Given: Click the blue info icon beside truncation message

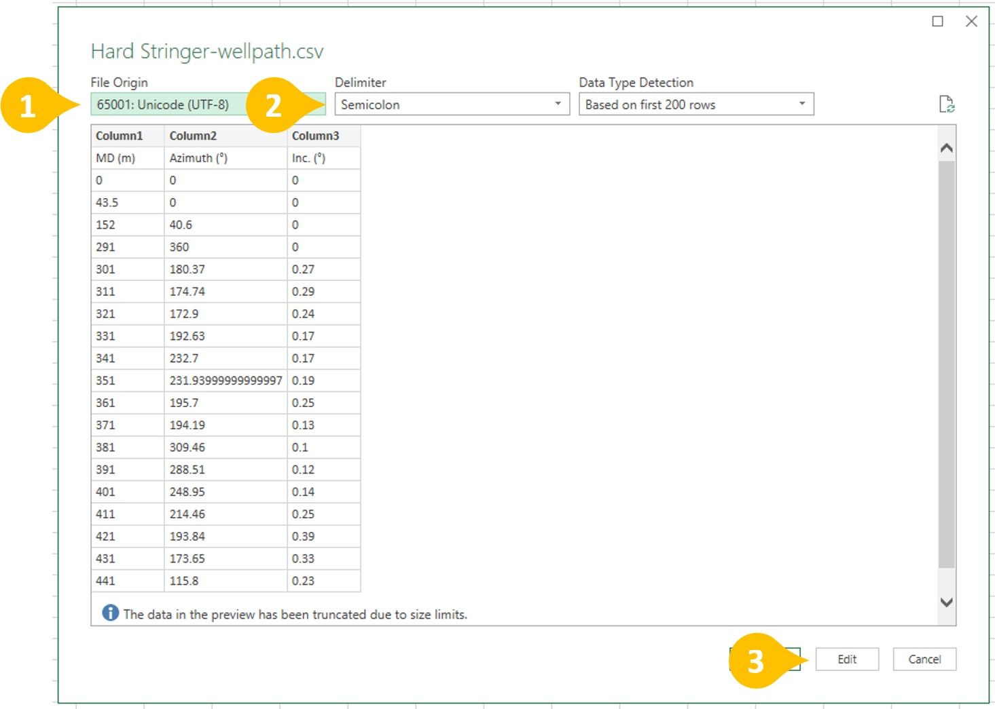Looking at the screenshot, I should point(110,613).
